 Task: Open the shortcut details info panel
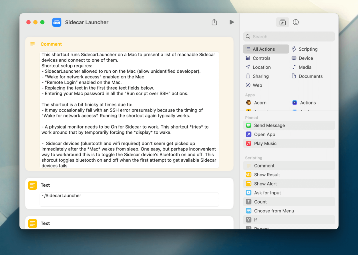[x=296, y=22]
